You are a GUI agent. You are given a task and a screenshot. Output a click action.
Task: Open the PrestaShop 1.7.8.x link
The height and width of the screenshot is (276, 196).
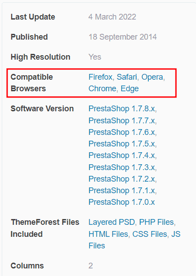coord(122,109)
